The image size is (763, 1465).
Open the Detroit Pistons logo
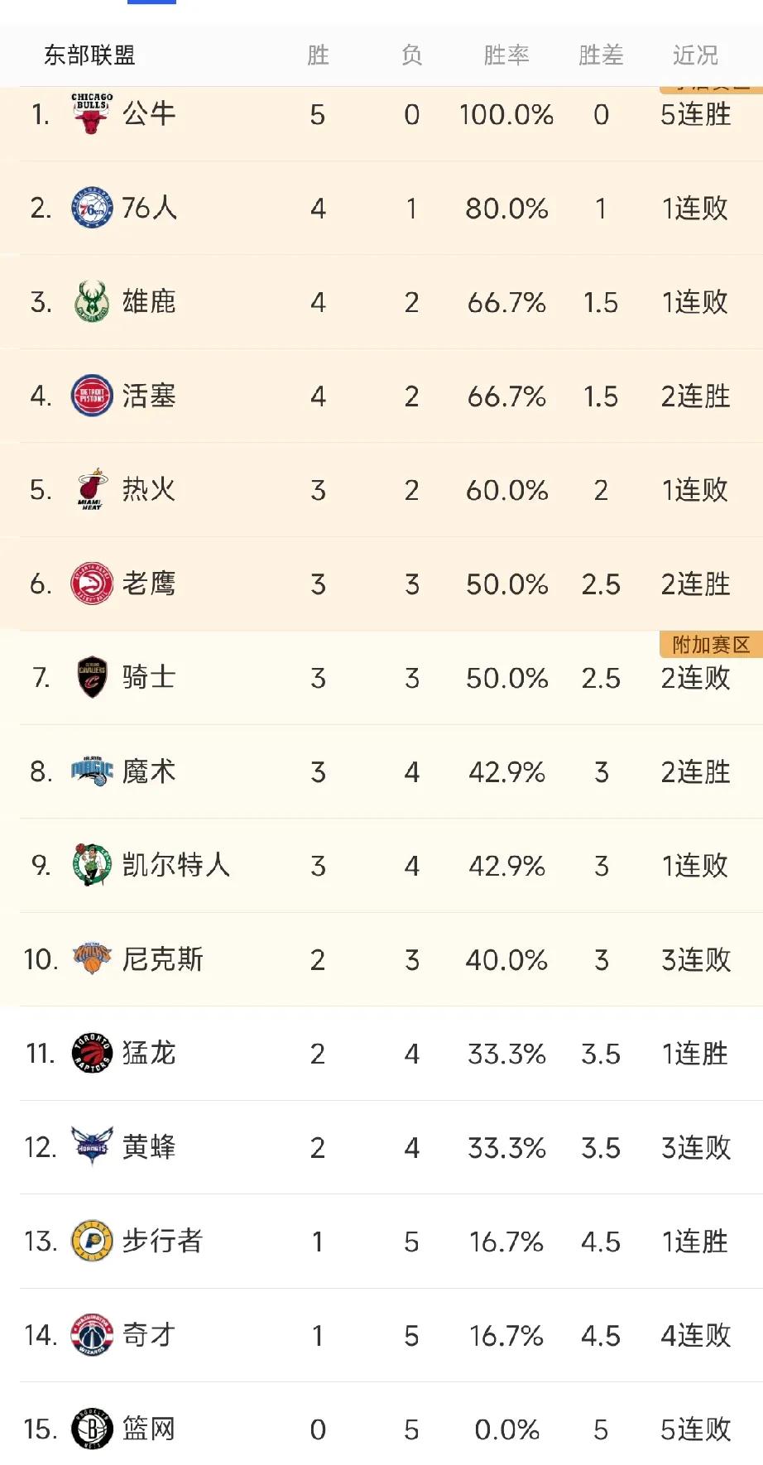(x=92, y=396)
